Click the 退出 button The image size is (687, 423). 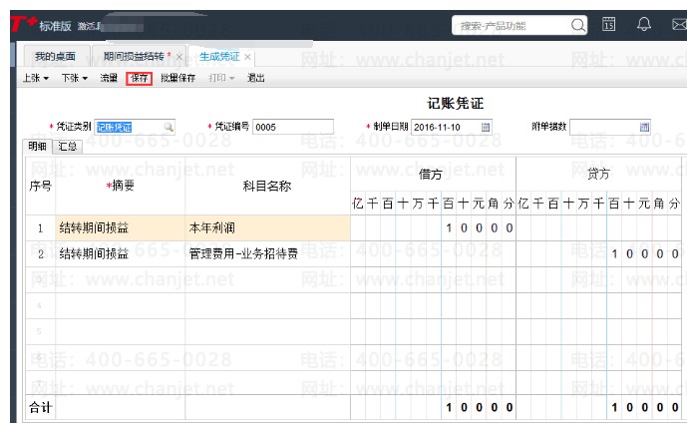[x=256, y=78]
